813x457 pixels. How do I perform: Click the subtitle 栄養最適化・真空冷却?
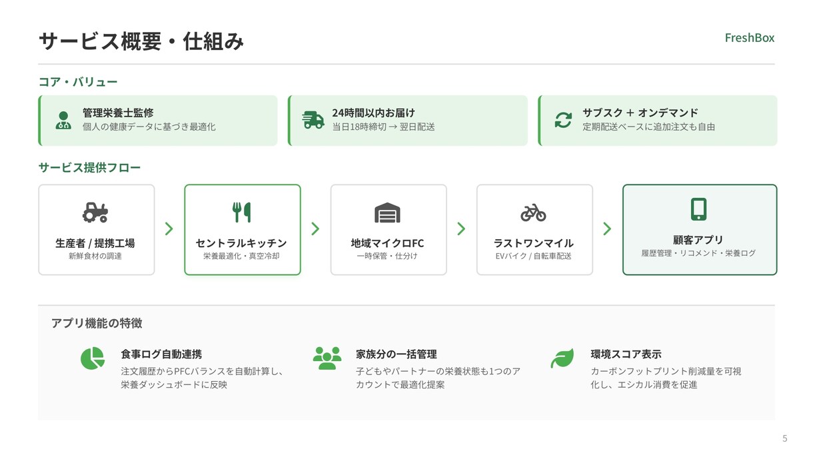click(242, 256)
